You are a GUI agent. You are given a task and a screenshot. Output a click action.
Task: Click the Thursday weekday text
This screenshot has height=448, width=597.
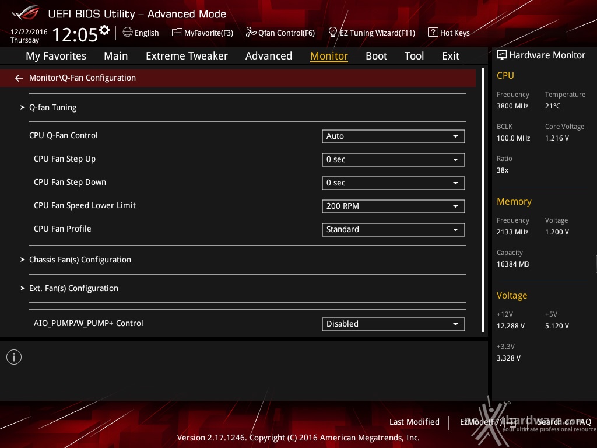click(x=24, y=40)
